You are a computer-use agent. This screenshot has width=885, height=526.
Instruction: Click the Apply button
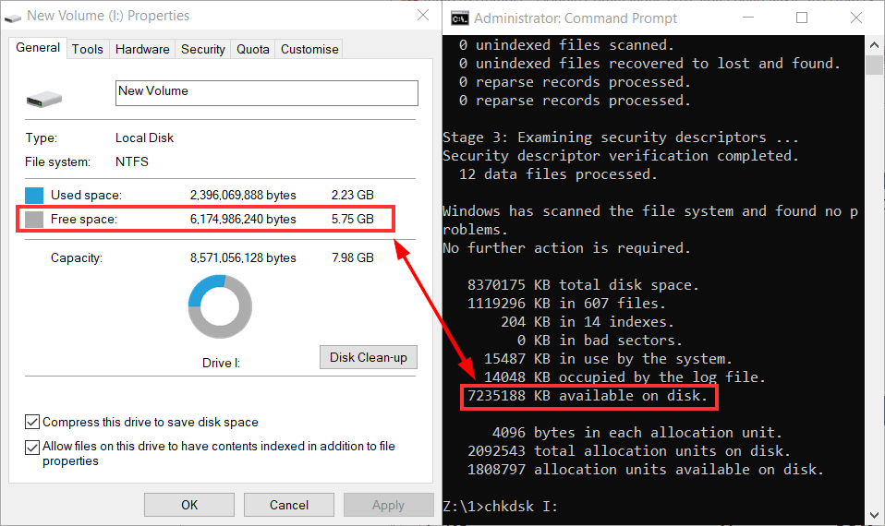[388, 505]
